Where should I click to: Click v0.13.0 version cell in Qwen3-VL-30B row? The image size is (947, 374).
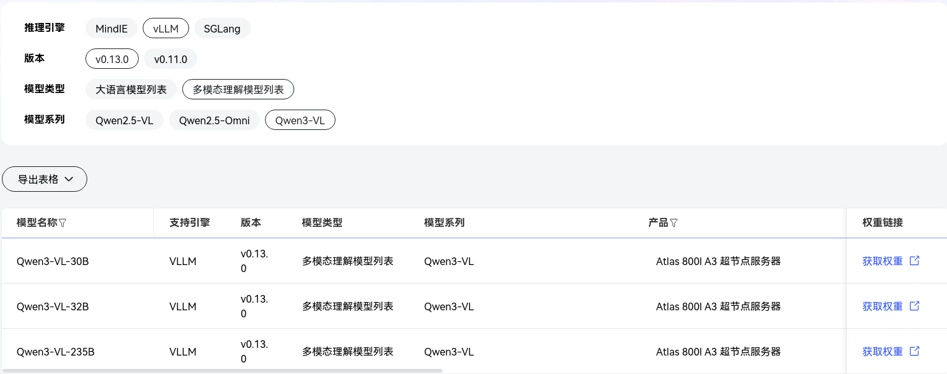point(255,261)
